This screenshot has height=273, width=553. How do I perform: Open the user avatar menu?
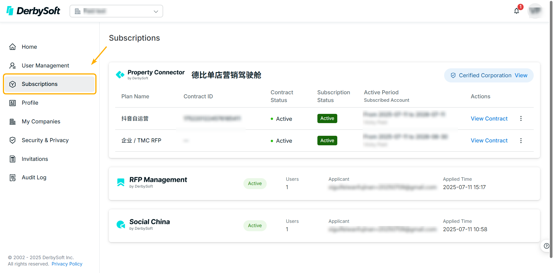coord(535,11)
